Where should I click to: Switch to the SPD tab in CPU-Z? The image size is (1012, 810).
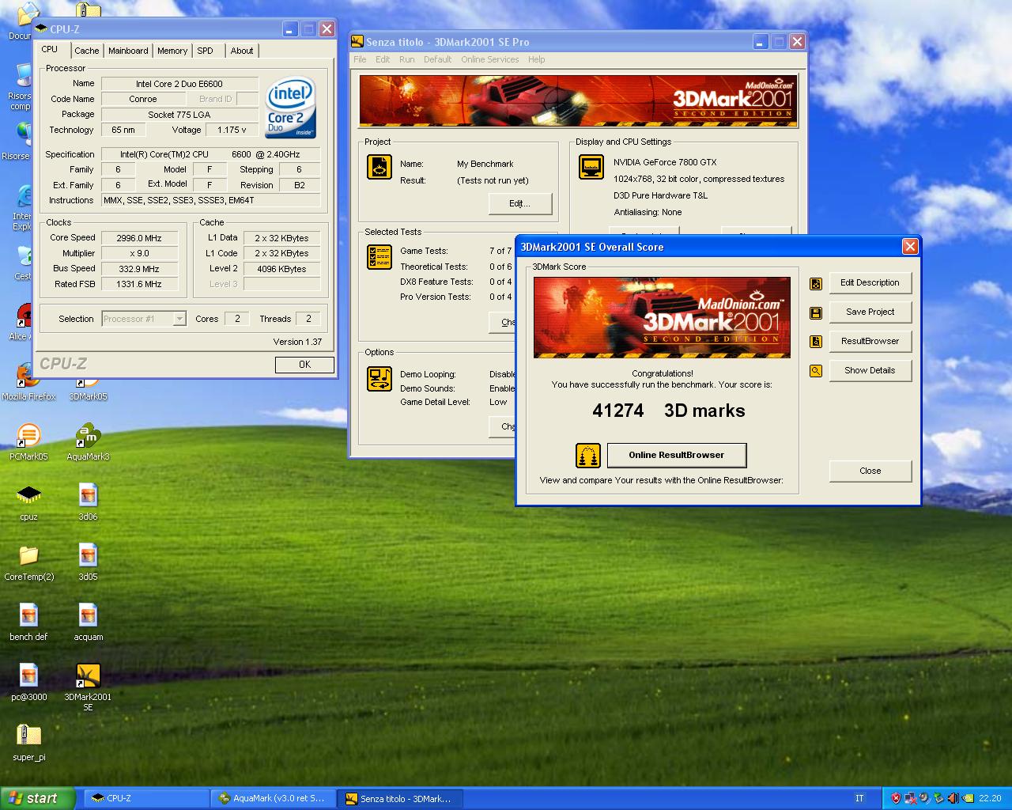206,51
